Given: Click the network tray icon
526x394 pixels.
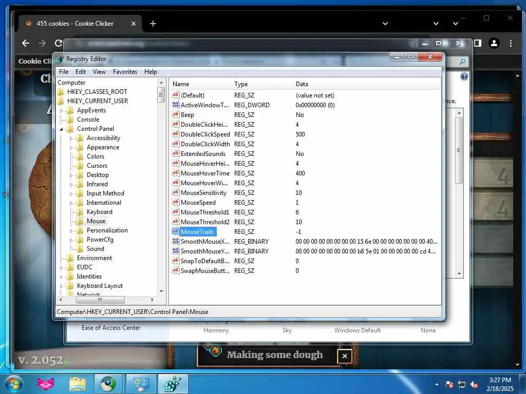Looking at the screenshot, I should coord(462,385).
